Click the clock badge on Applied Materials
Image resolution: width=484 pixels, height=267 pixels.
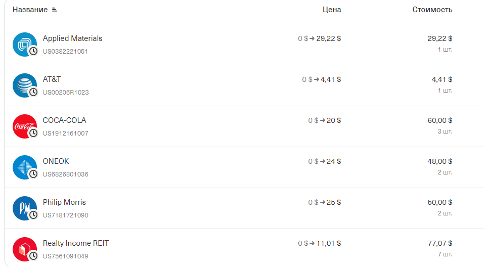tap(33, 51)
